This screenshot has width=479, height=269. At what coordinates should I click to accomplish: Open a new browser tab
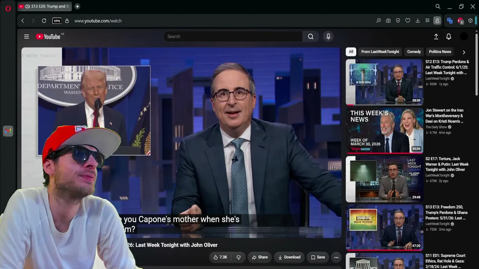click(x=77, y=6)
